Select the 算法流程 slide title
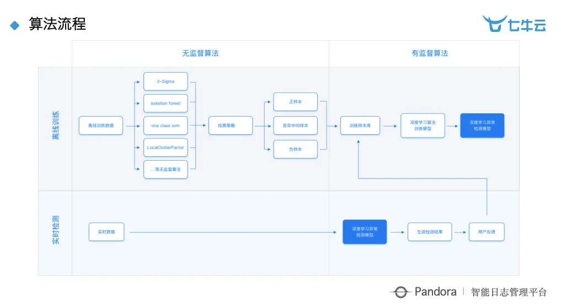The width and height of the screenshot is (561, 306). tap(57, 24)
